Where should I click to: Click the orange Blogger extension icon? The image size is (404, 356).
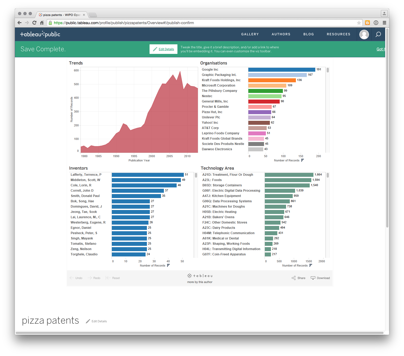pyautogui.click(x=367, y=23)
